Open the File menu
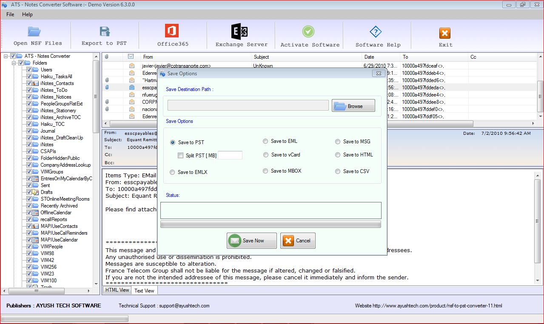 [10, 14]
